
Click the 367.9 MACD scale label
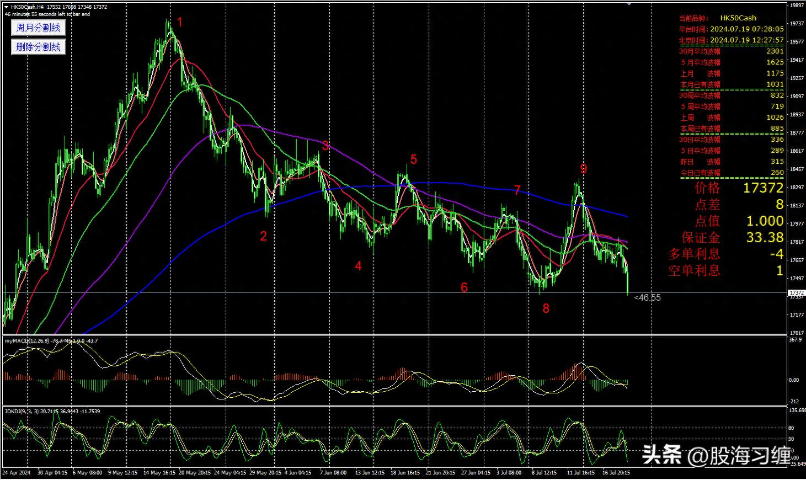click(795, 340)
